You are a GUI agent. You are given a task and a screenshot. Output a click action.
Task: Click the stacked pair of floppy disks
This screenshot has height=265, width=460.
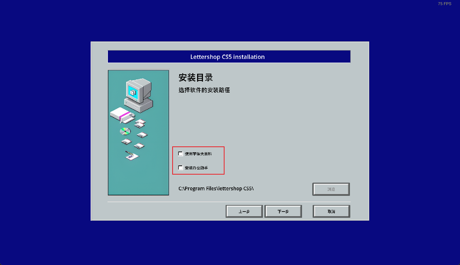(x=140, y=123)
